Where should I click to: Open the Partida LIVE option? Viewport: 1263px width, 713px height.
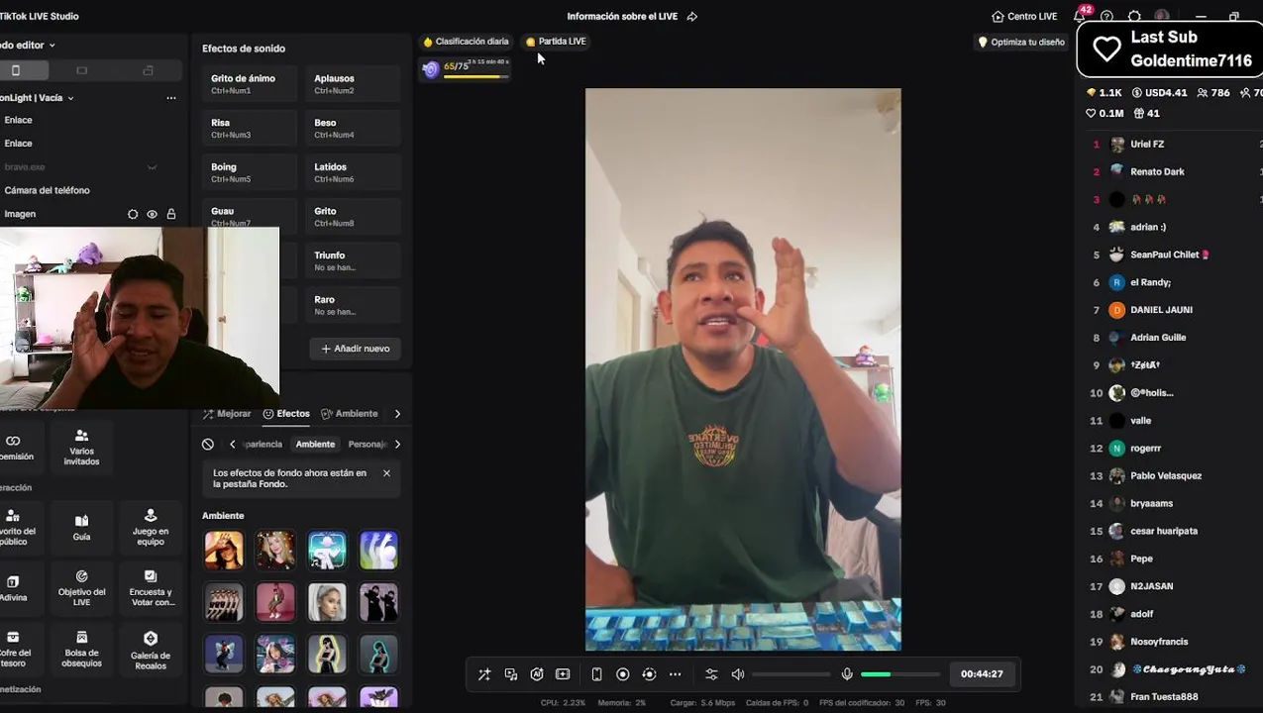pos(556,42)
